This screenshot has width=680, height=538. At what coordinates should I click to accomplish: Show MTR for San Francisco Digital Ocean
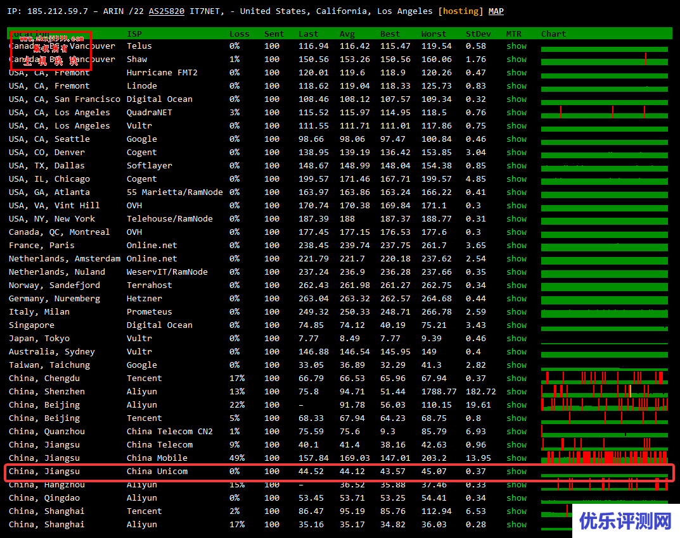click(x=516, y=99)
